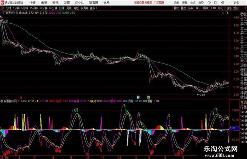
Task: Click the mobile phone icon
Action: [215, 3]
